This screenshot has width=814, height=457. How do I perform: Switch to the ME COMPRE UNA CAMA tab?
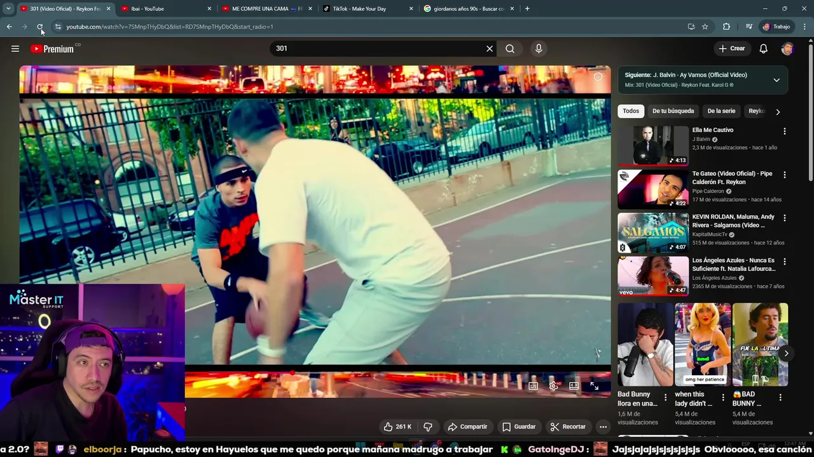click(x=267, y=9)
